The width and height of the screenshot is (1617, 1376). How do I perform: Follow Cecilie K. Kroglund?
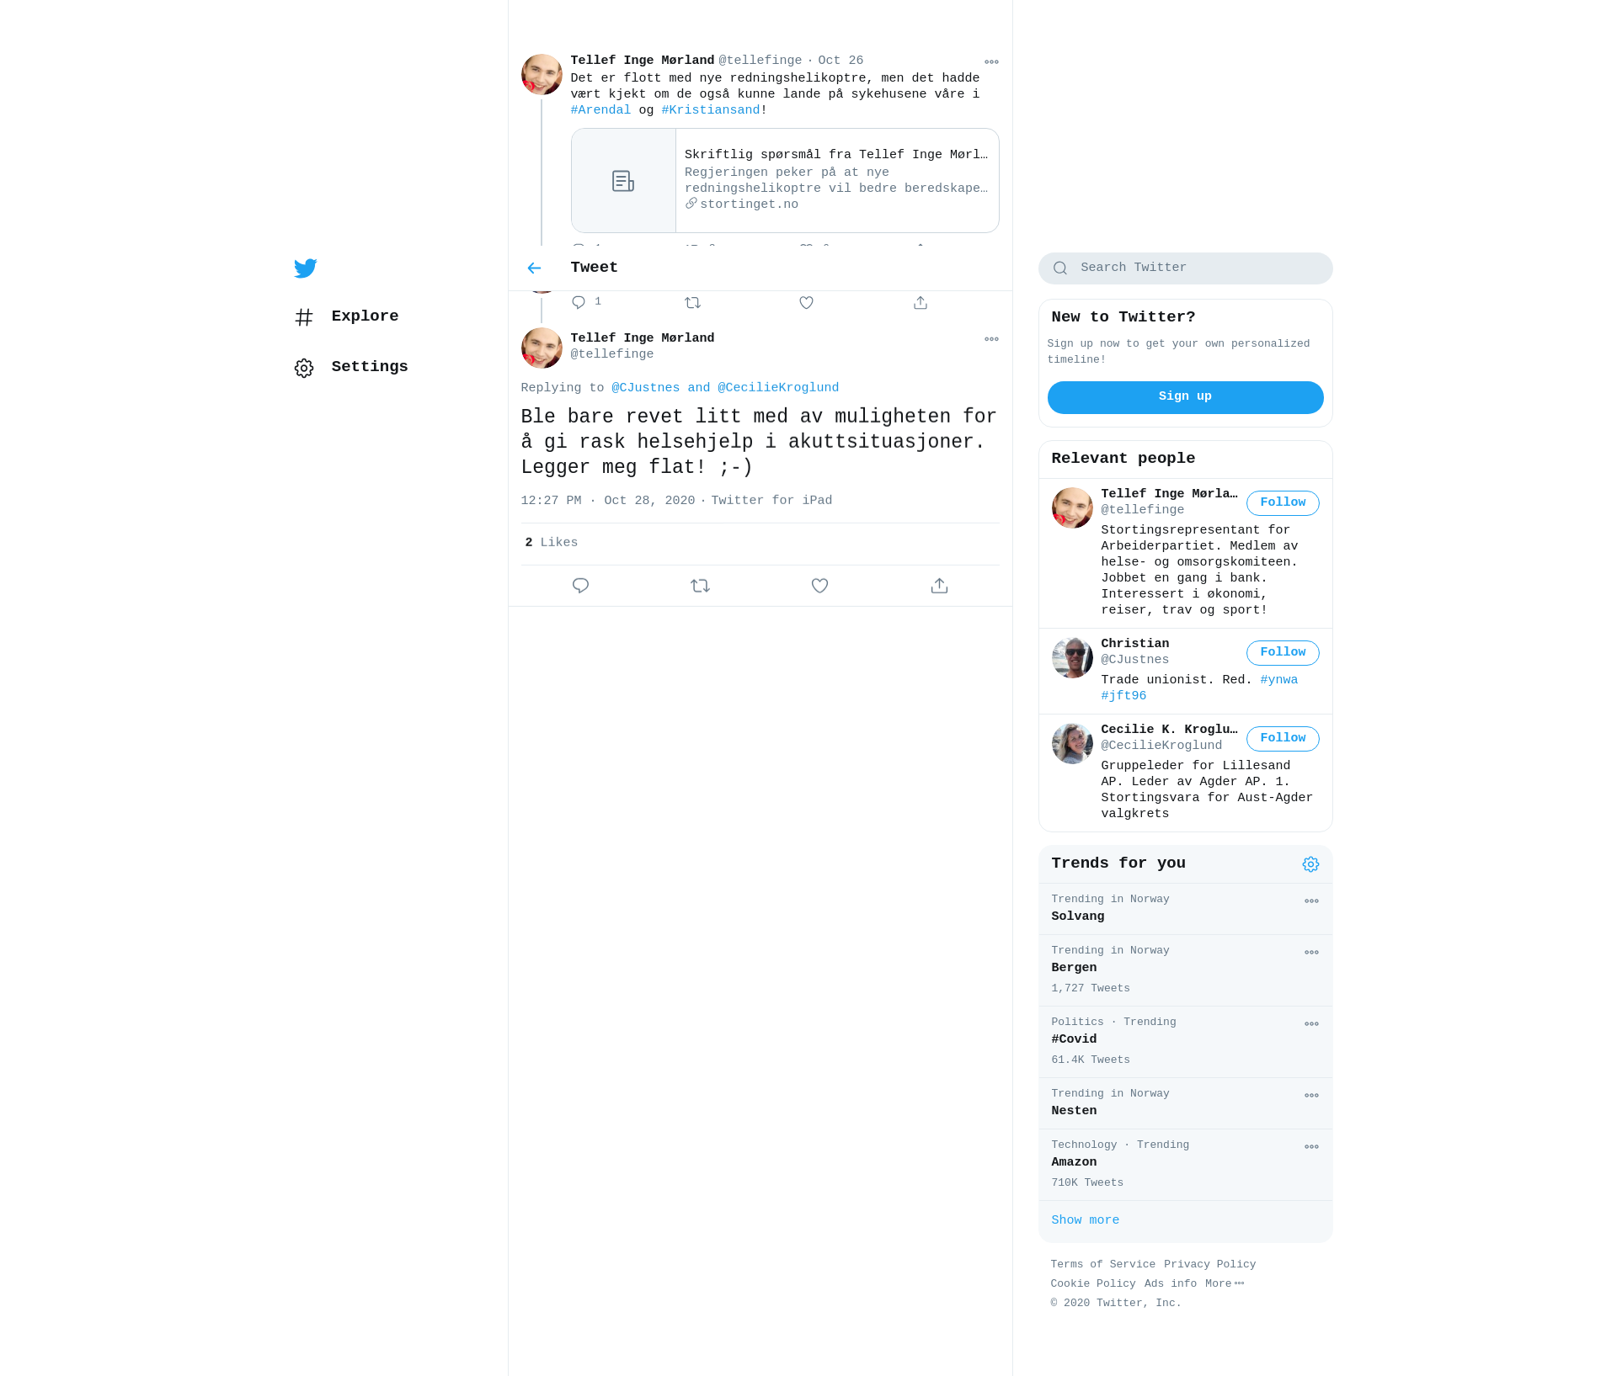click(1283, 738)
